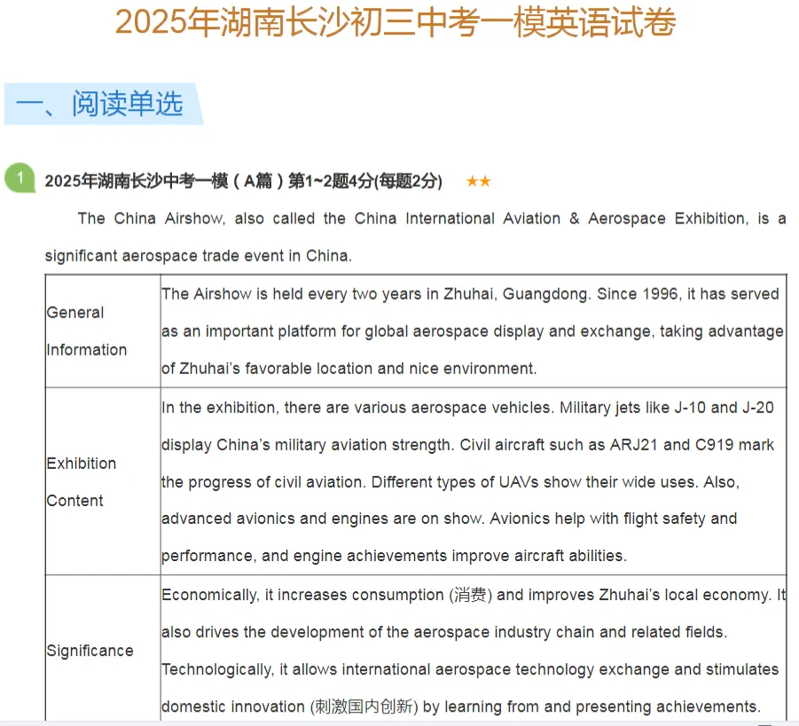Click the line starting 'In the exhibition, there are various'
The height and width of the screenshot is (726, 799).
[467, 408]
